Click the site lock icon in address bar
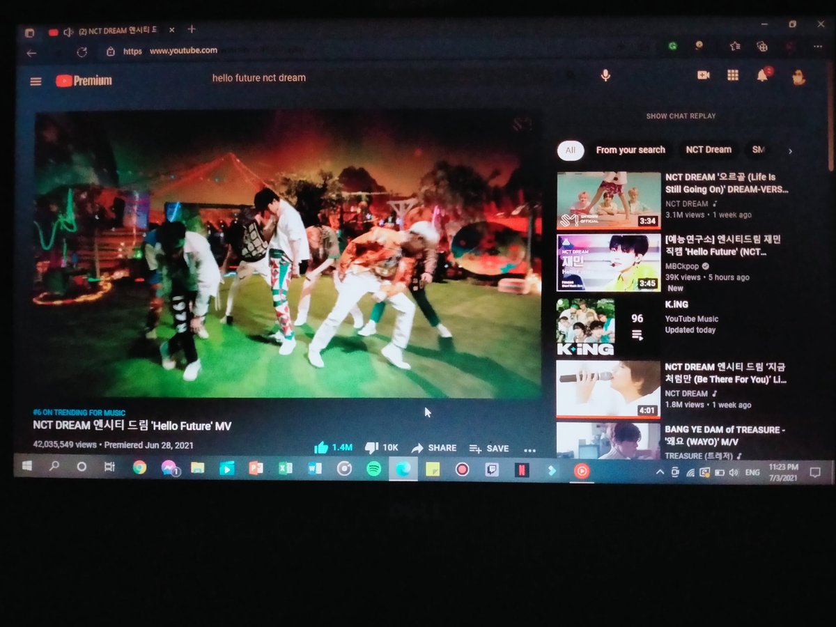This screenshot has width=836, height=627. (110, 52)
